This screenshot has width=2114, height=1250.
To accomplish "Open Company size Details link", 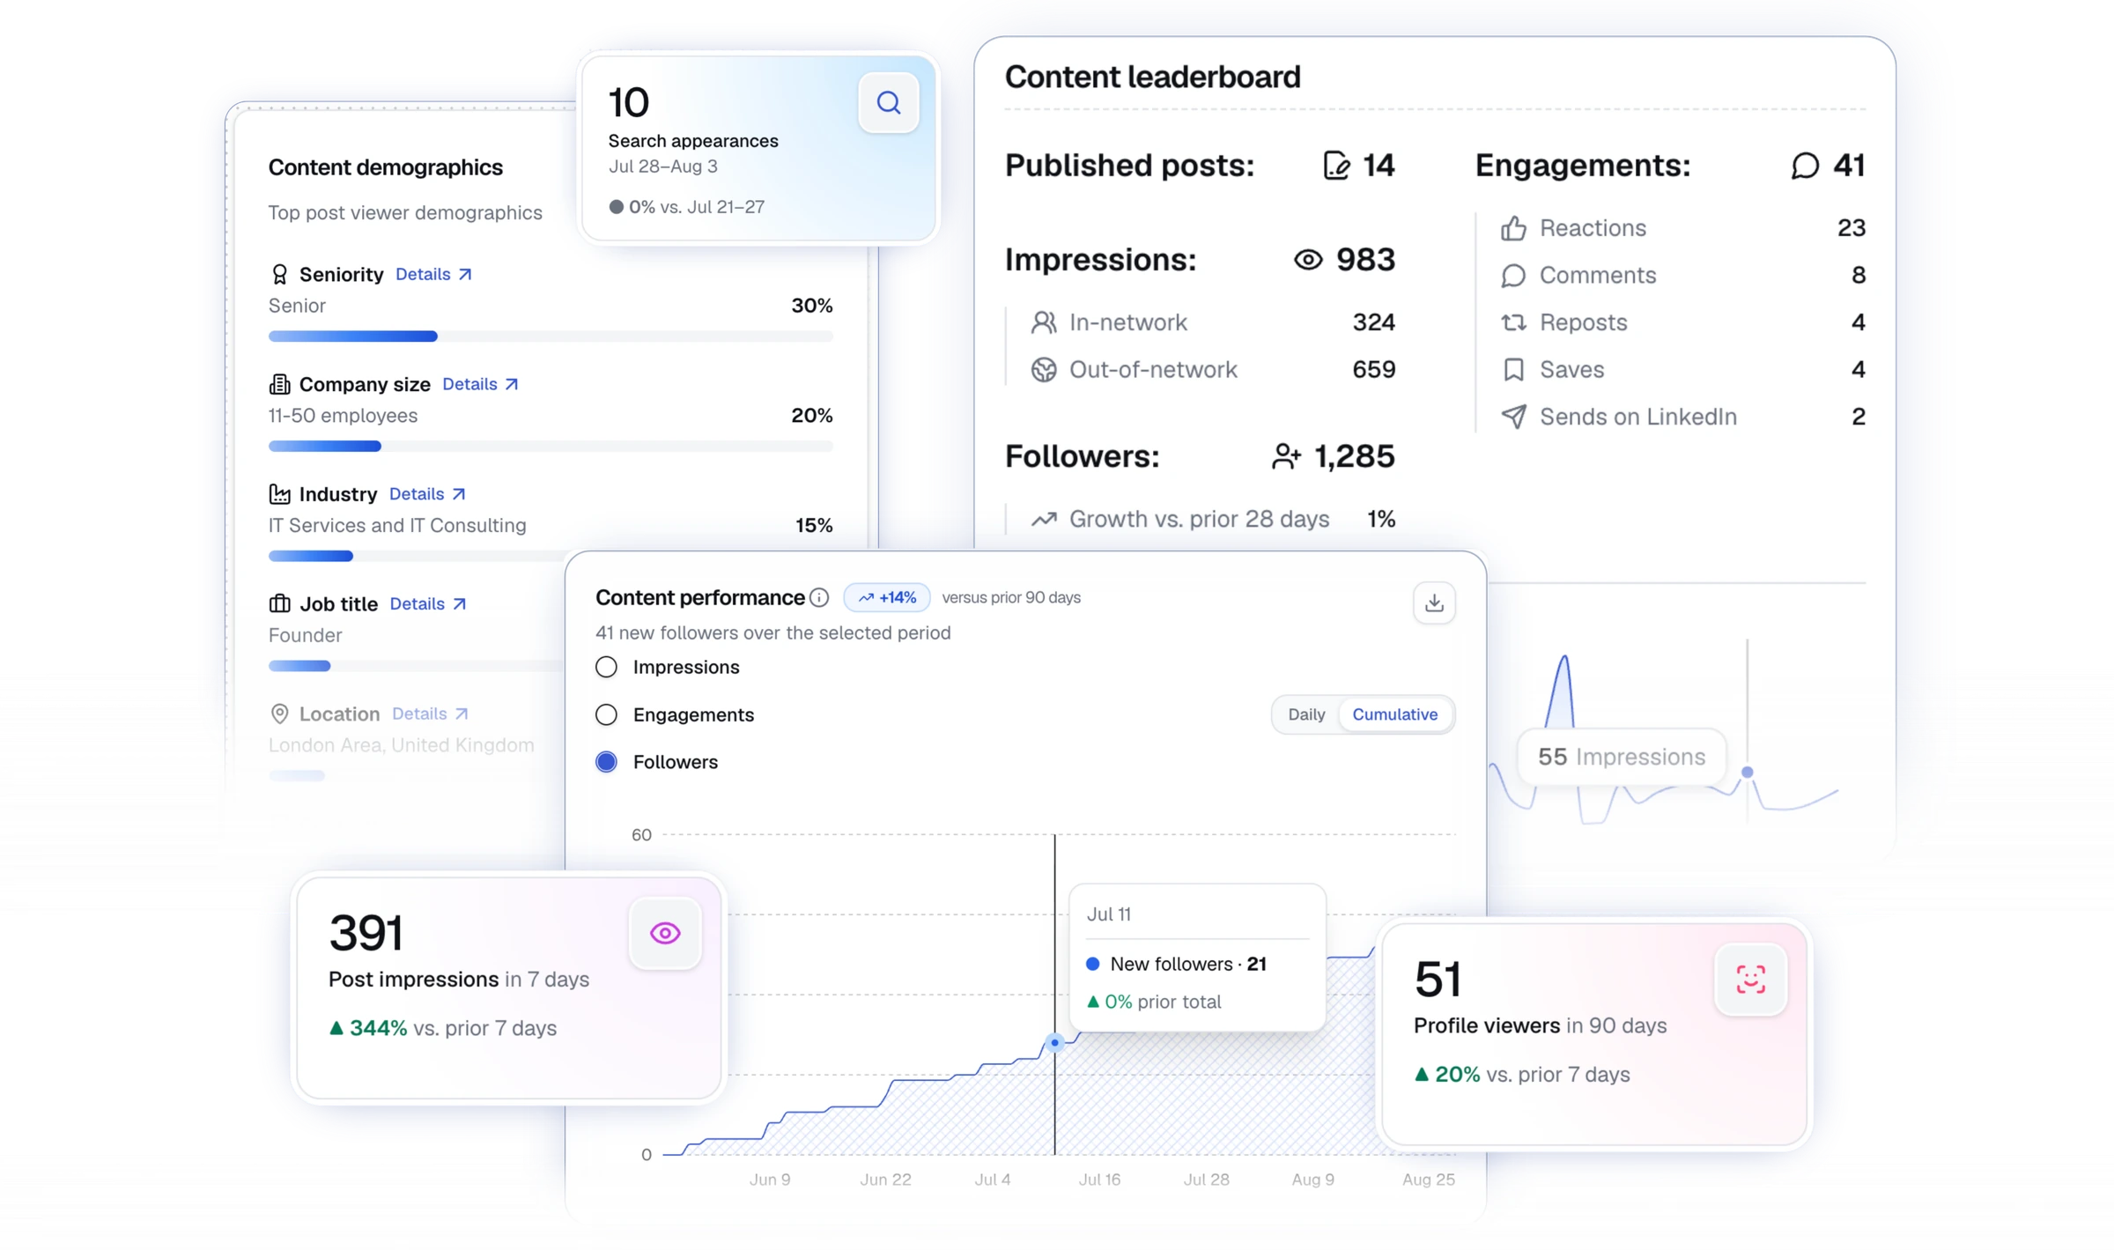I will pyautogui.click(x=480, y=384).
